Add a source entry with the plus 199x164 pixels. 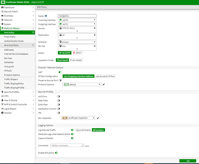(x=77, y=31)
